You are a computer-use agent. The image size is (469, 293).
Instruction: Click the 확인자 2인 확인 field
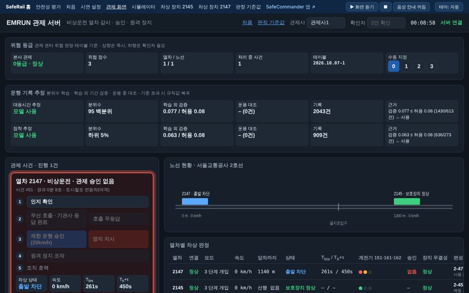click(386, 23)
